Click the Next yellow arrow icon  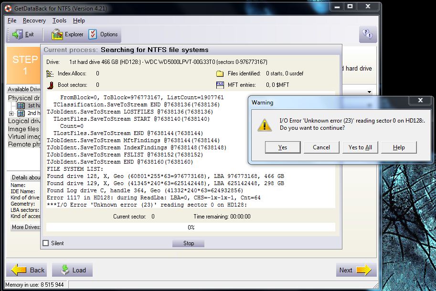point(364,270)
